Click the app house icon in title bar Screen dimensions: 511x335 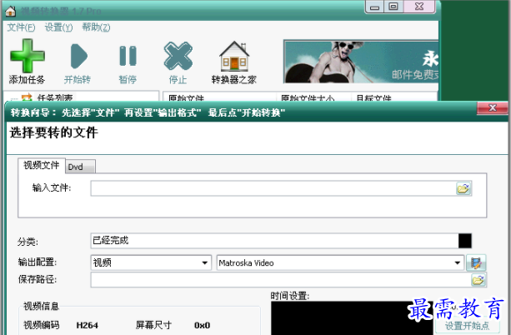pyautogui.click(x=11, y=11)
